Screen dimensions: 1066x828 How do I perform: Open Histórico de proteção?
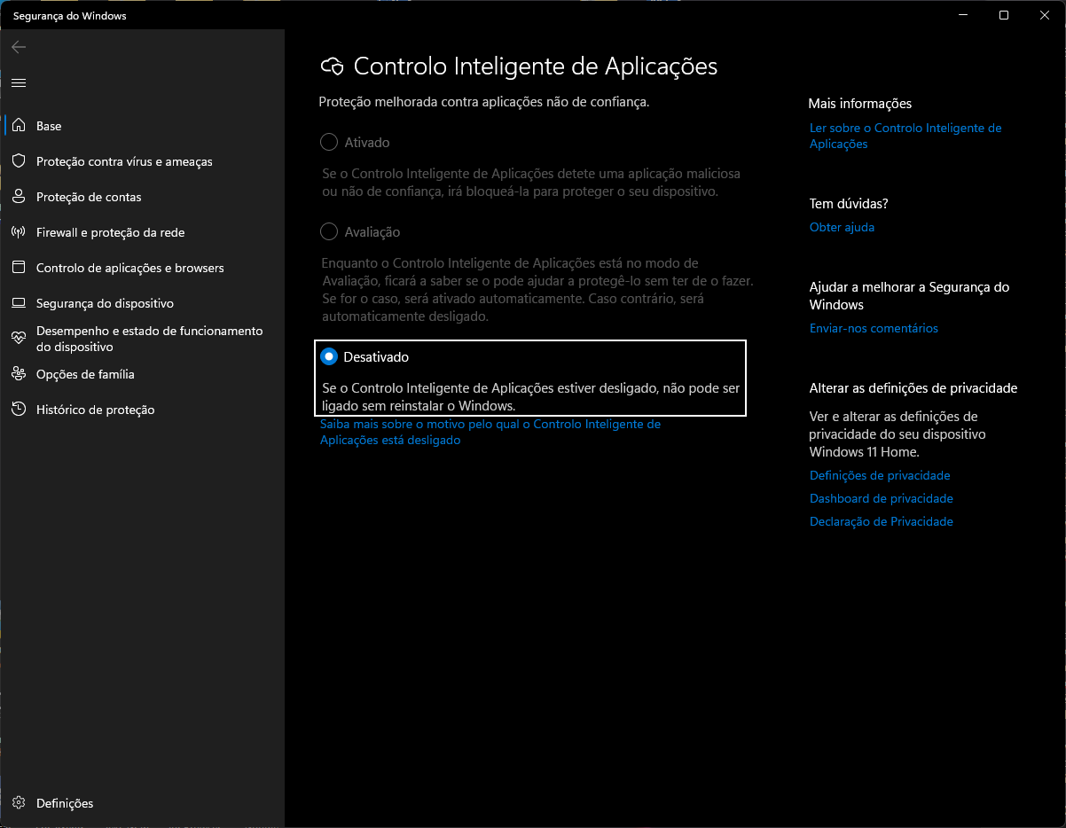pos(142,410)
